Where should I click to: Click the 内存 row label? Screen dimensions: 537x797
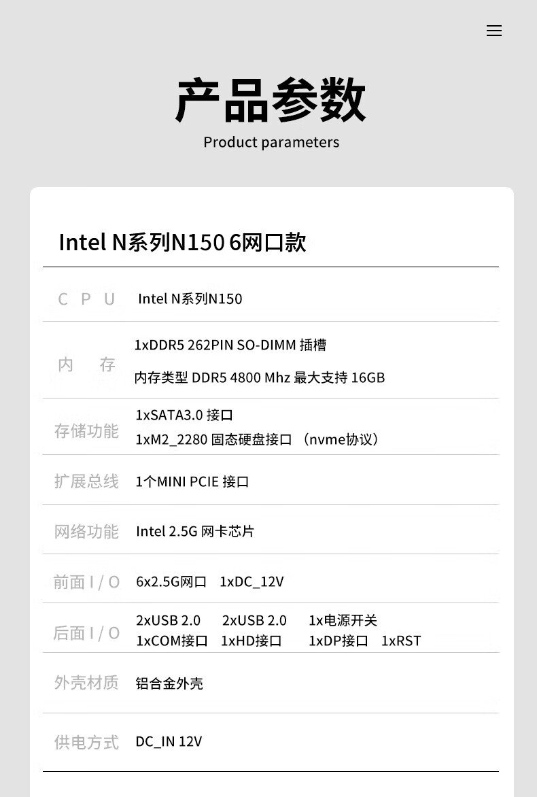pos(86,364)
